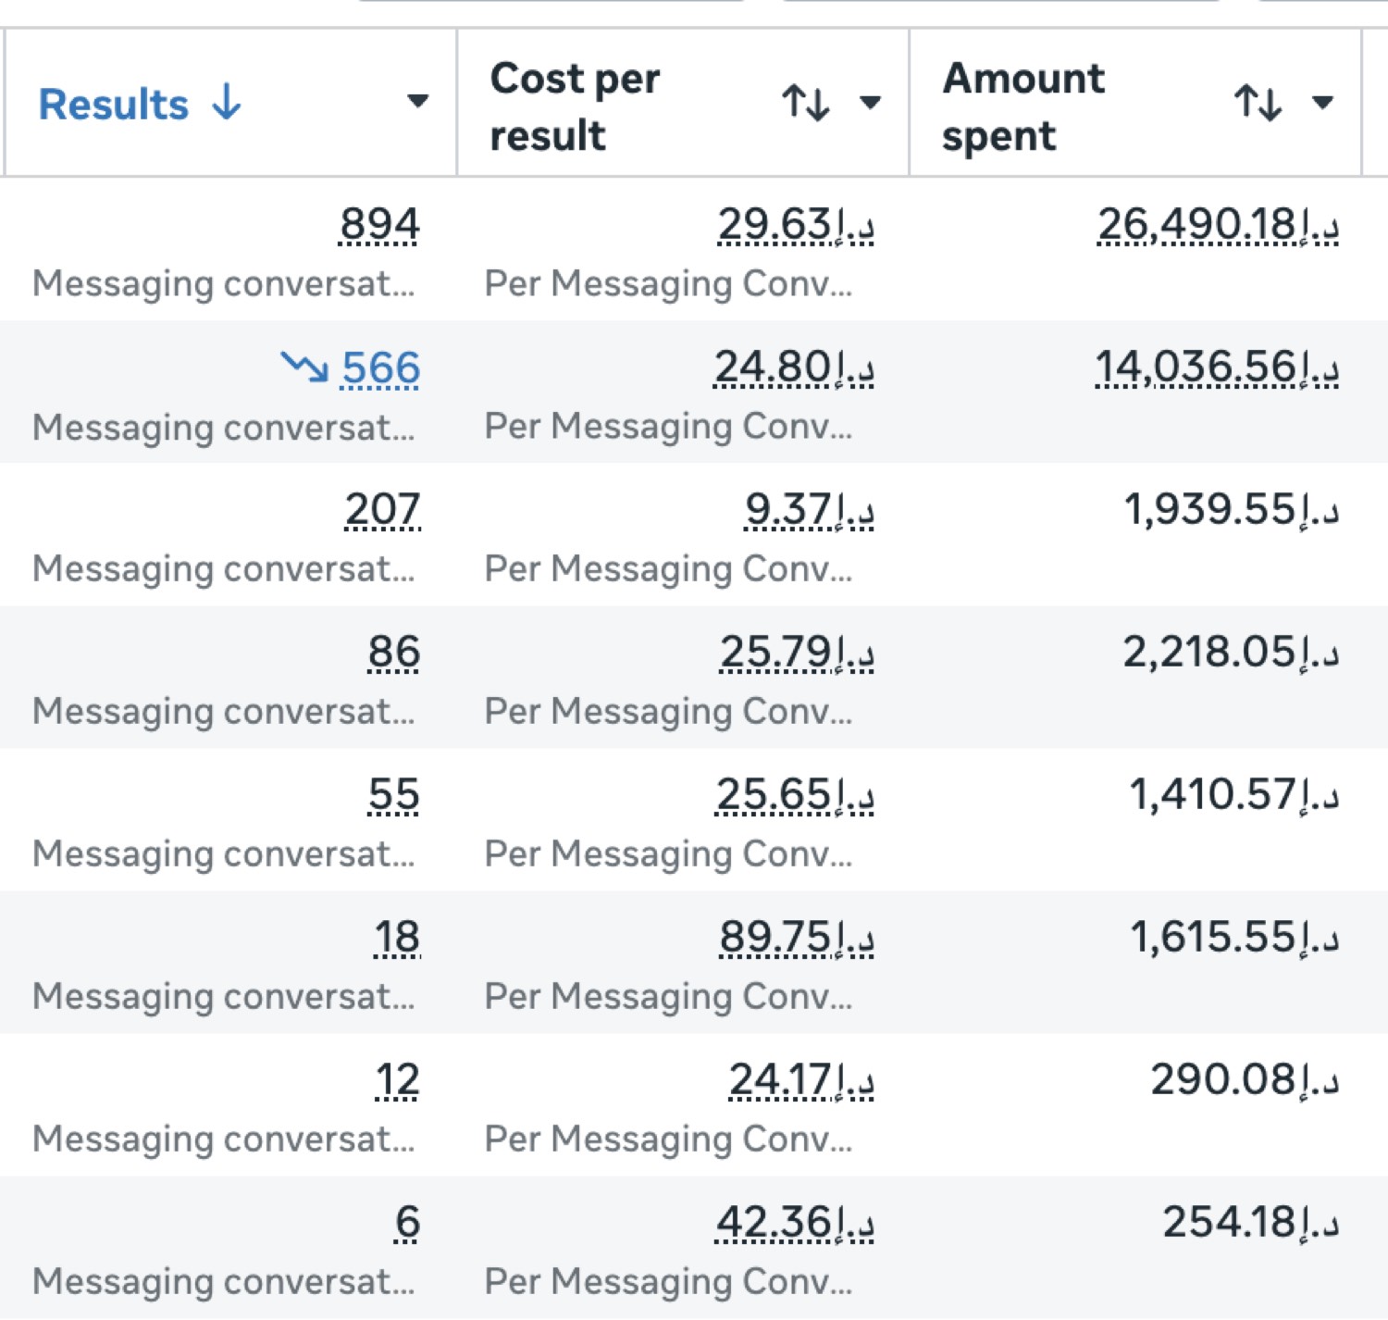Click the 207 results value
The image size is (1388, 1320).
pyautogui.click(x=383, y=510)
